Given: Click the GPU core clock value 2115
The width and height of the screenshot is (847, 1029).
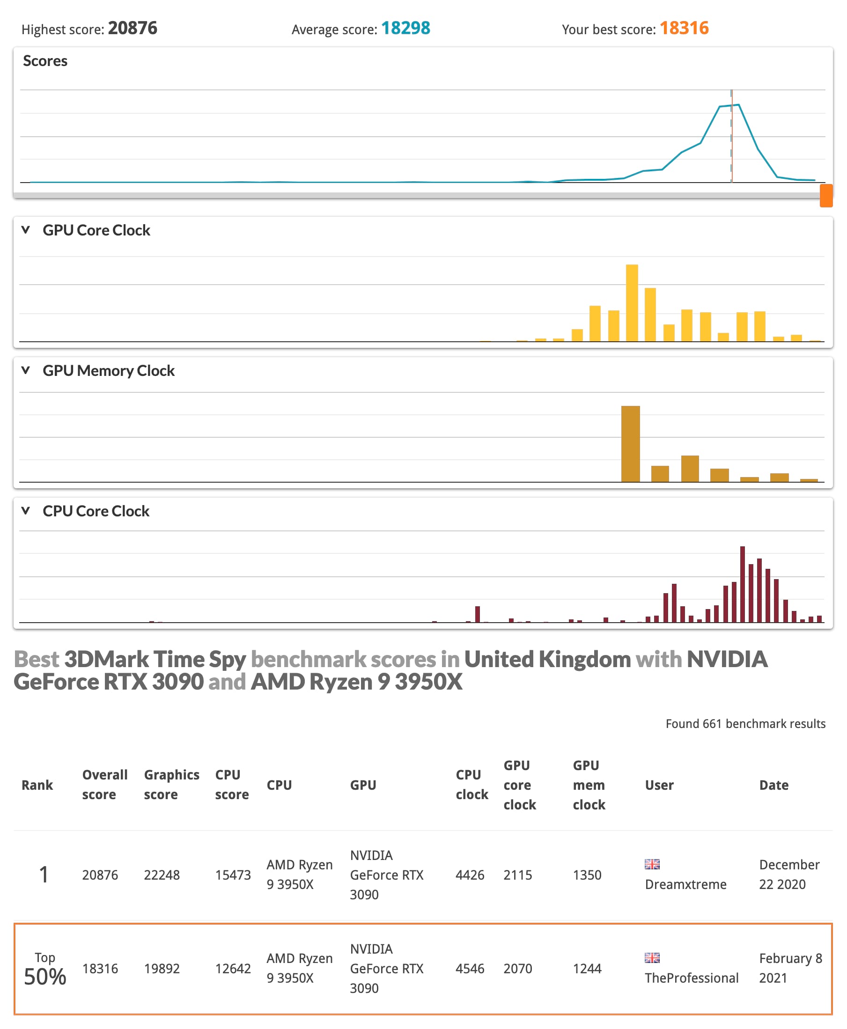Looking at the screenshot, I should tap(518, 875).
